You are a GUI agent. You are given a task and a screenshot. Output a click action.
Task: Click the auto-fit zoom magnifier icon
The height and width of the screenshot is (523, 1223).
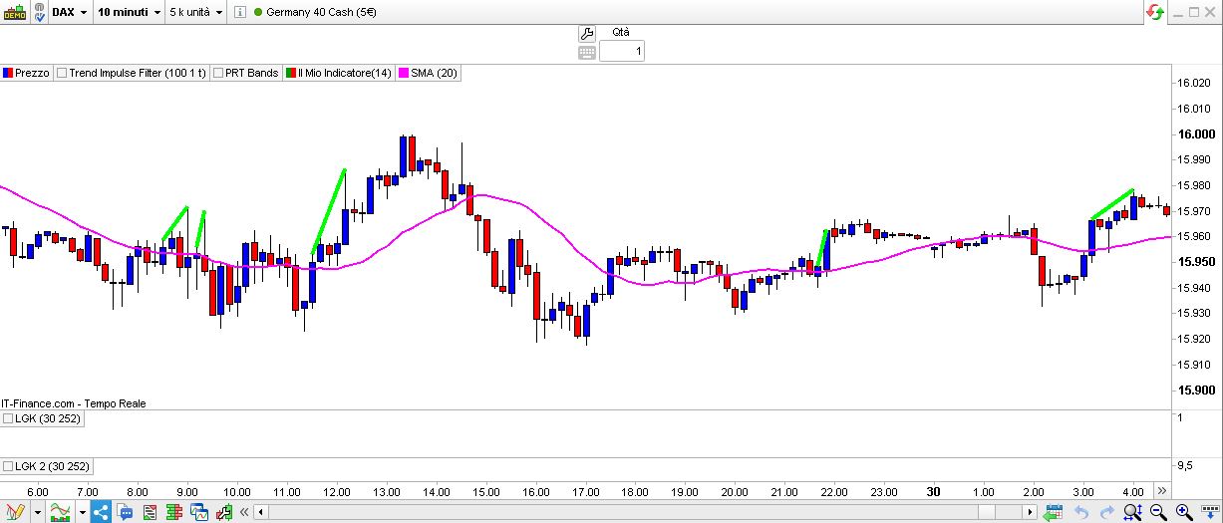pos(1133,513)
